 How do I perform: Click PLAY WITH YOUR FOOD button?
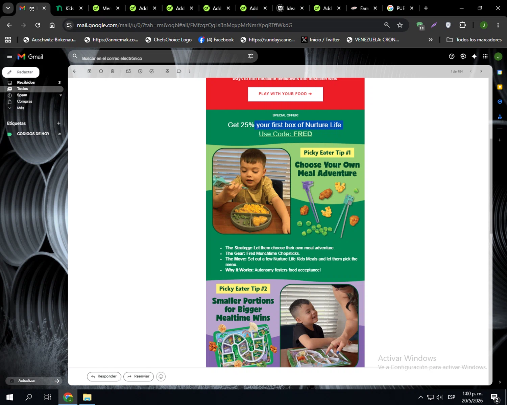(x=285, y=94)
